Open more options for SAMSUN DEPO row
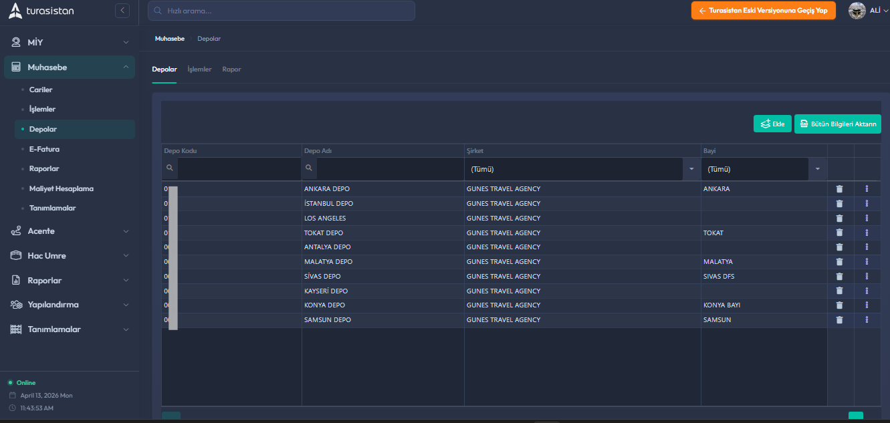Screen dimensions: 890x423 (x=867, y=320)
